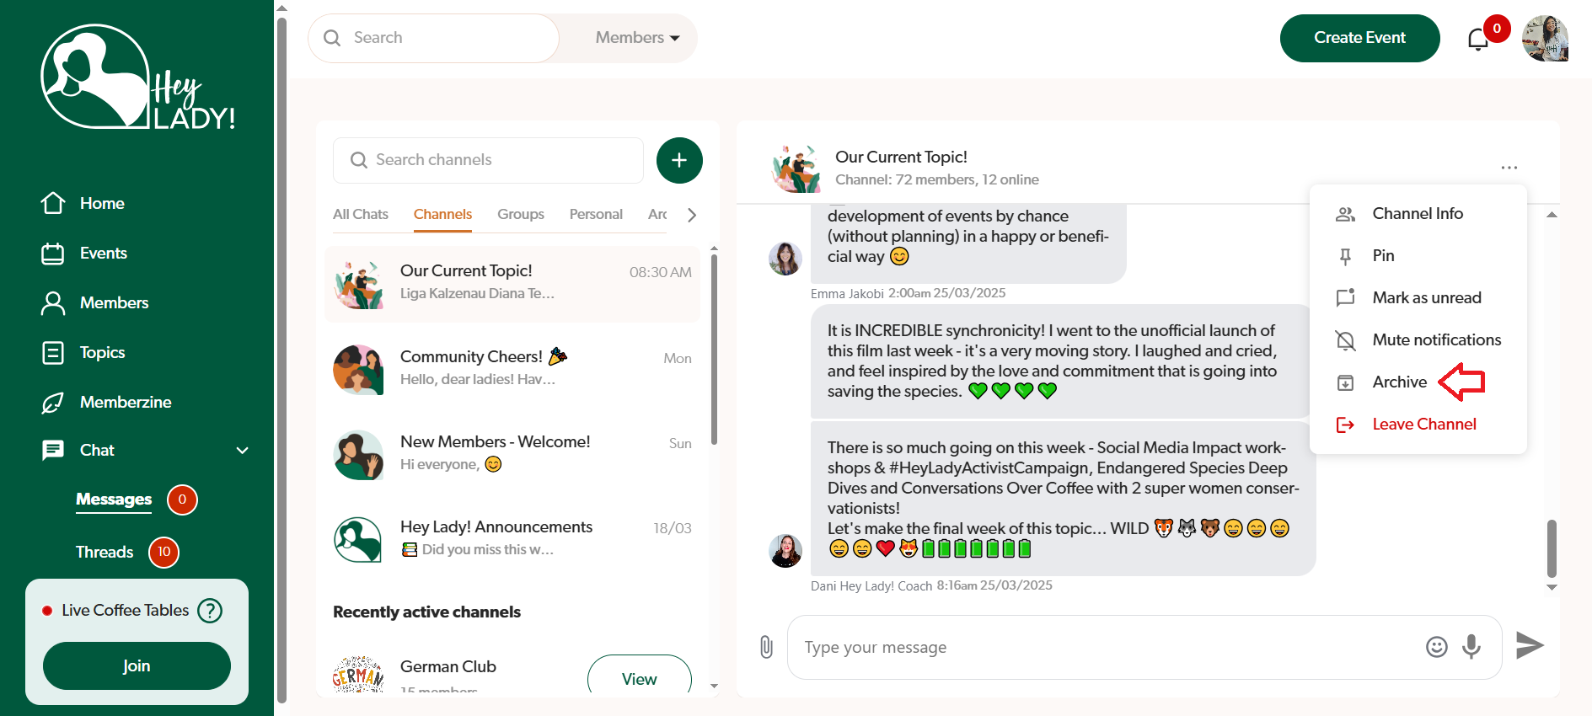This screenshot has width=1592, height=716.
Task: Click the German Club channel logo
Action: 359,674
